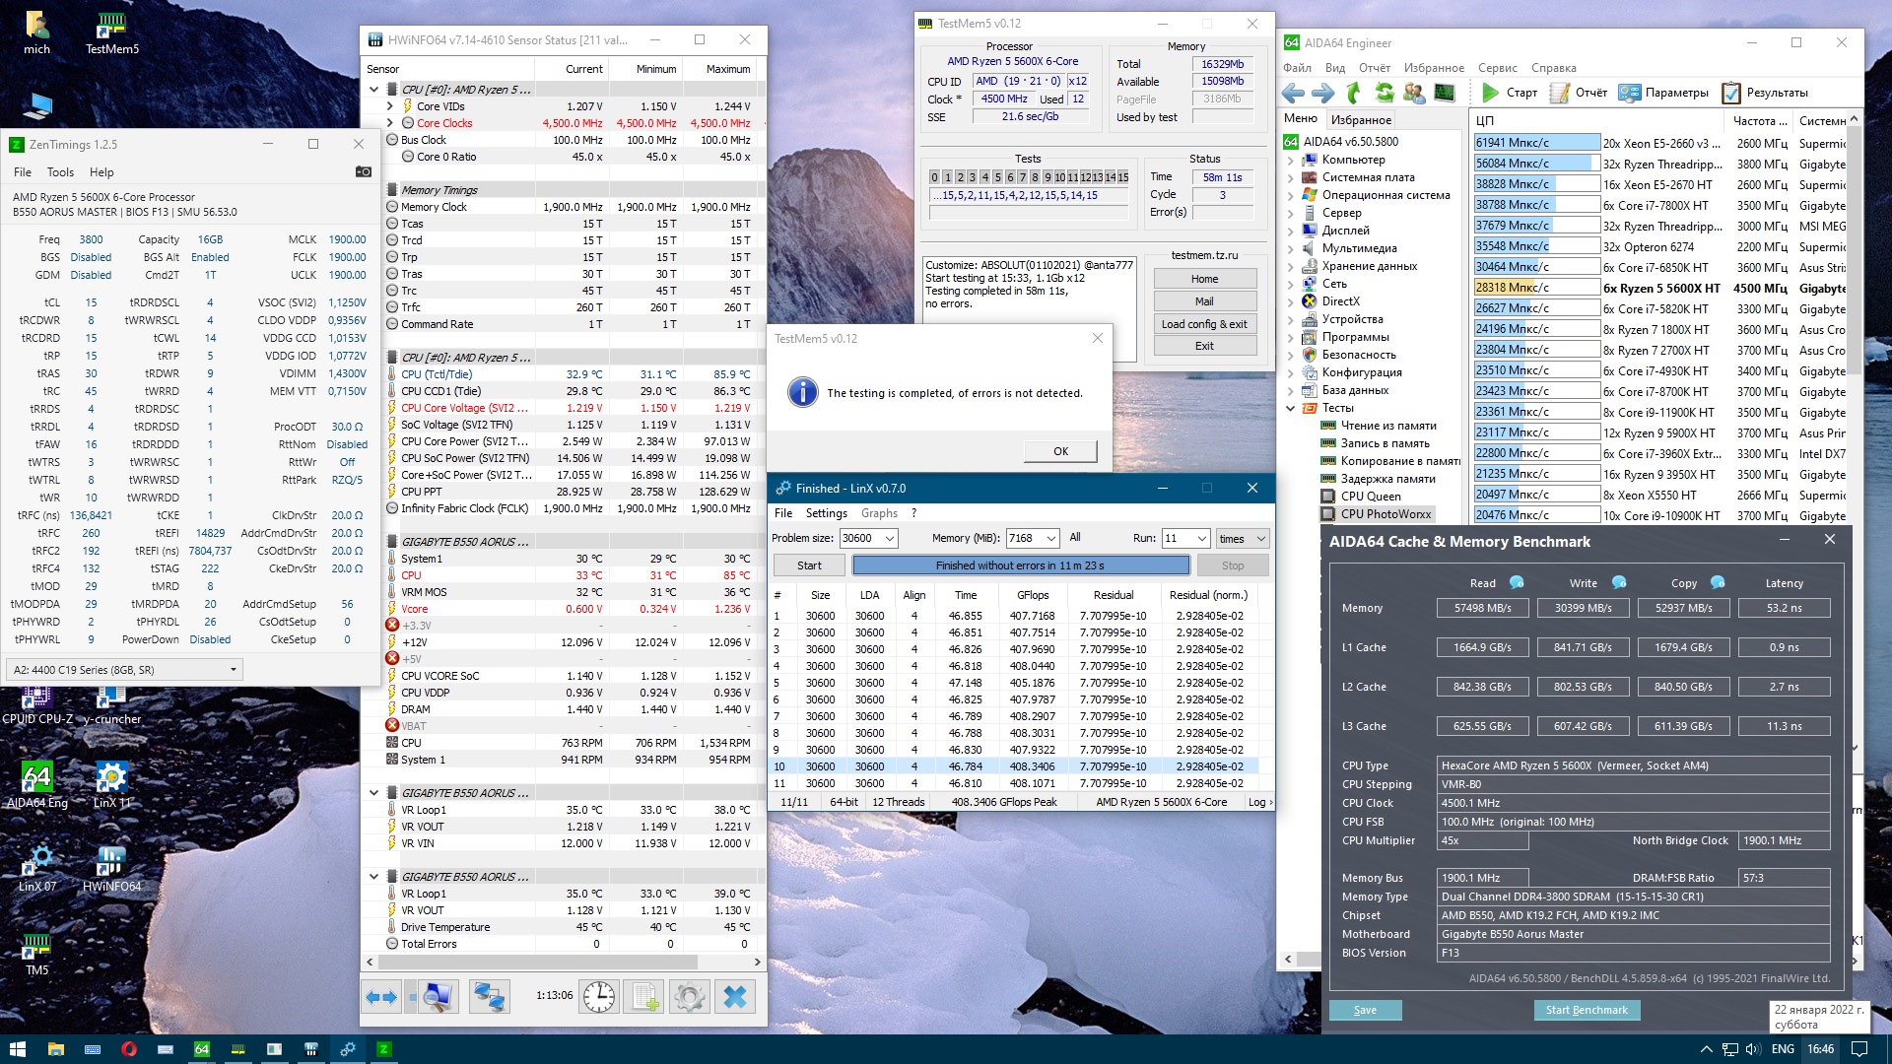
Task: Open HWiNFO sensor settings gear
Action: coord(690,997)
